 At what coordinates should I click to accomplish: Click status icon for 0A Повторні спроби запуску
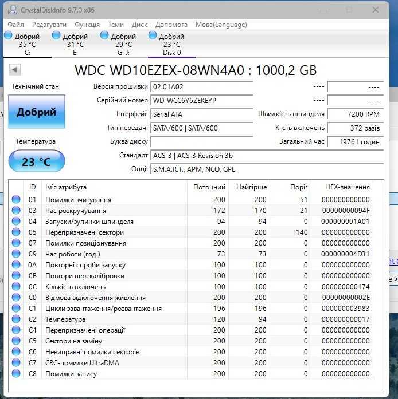pyautogui.click(x=16, y=264)
